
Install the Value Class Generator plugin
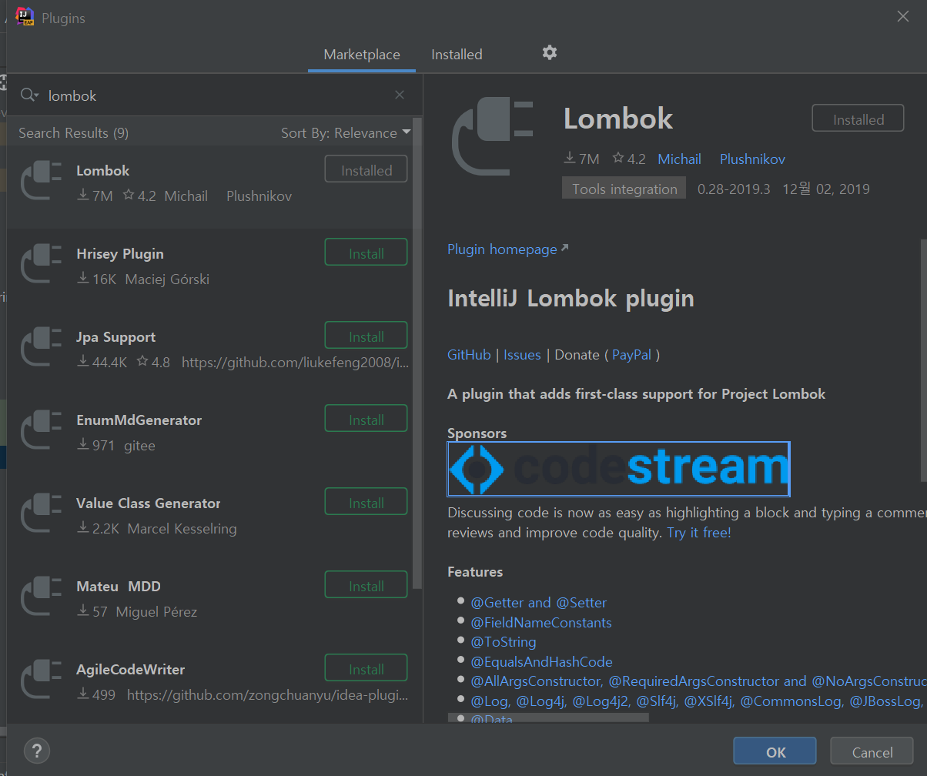click(x=366, y=503)
